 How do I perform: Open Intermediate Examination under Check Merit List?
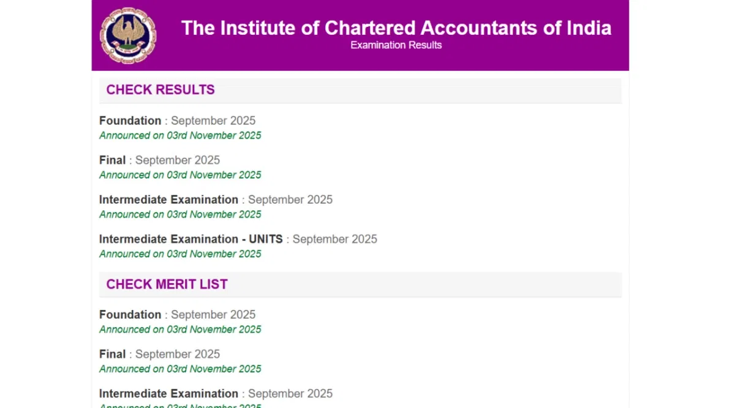168,393
